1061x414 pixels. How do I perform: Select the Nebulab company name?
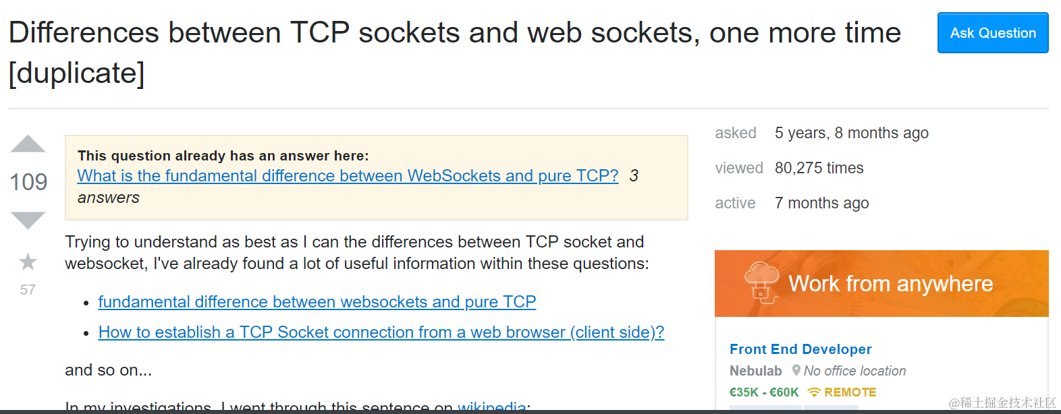(x=755, y=371)
